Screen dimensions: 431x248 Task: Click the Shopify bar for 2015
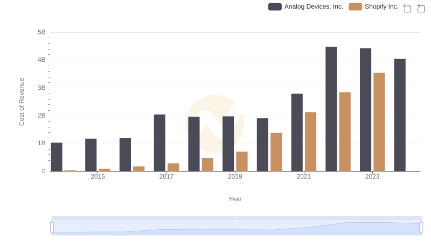(105, 170)
